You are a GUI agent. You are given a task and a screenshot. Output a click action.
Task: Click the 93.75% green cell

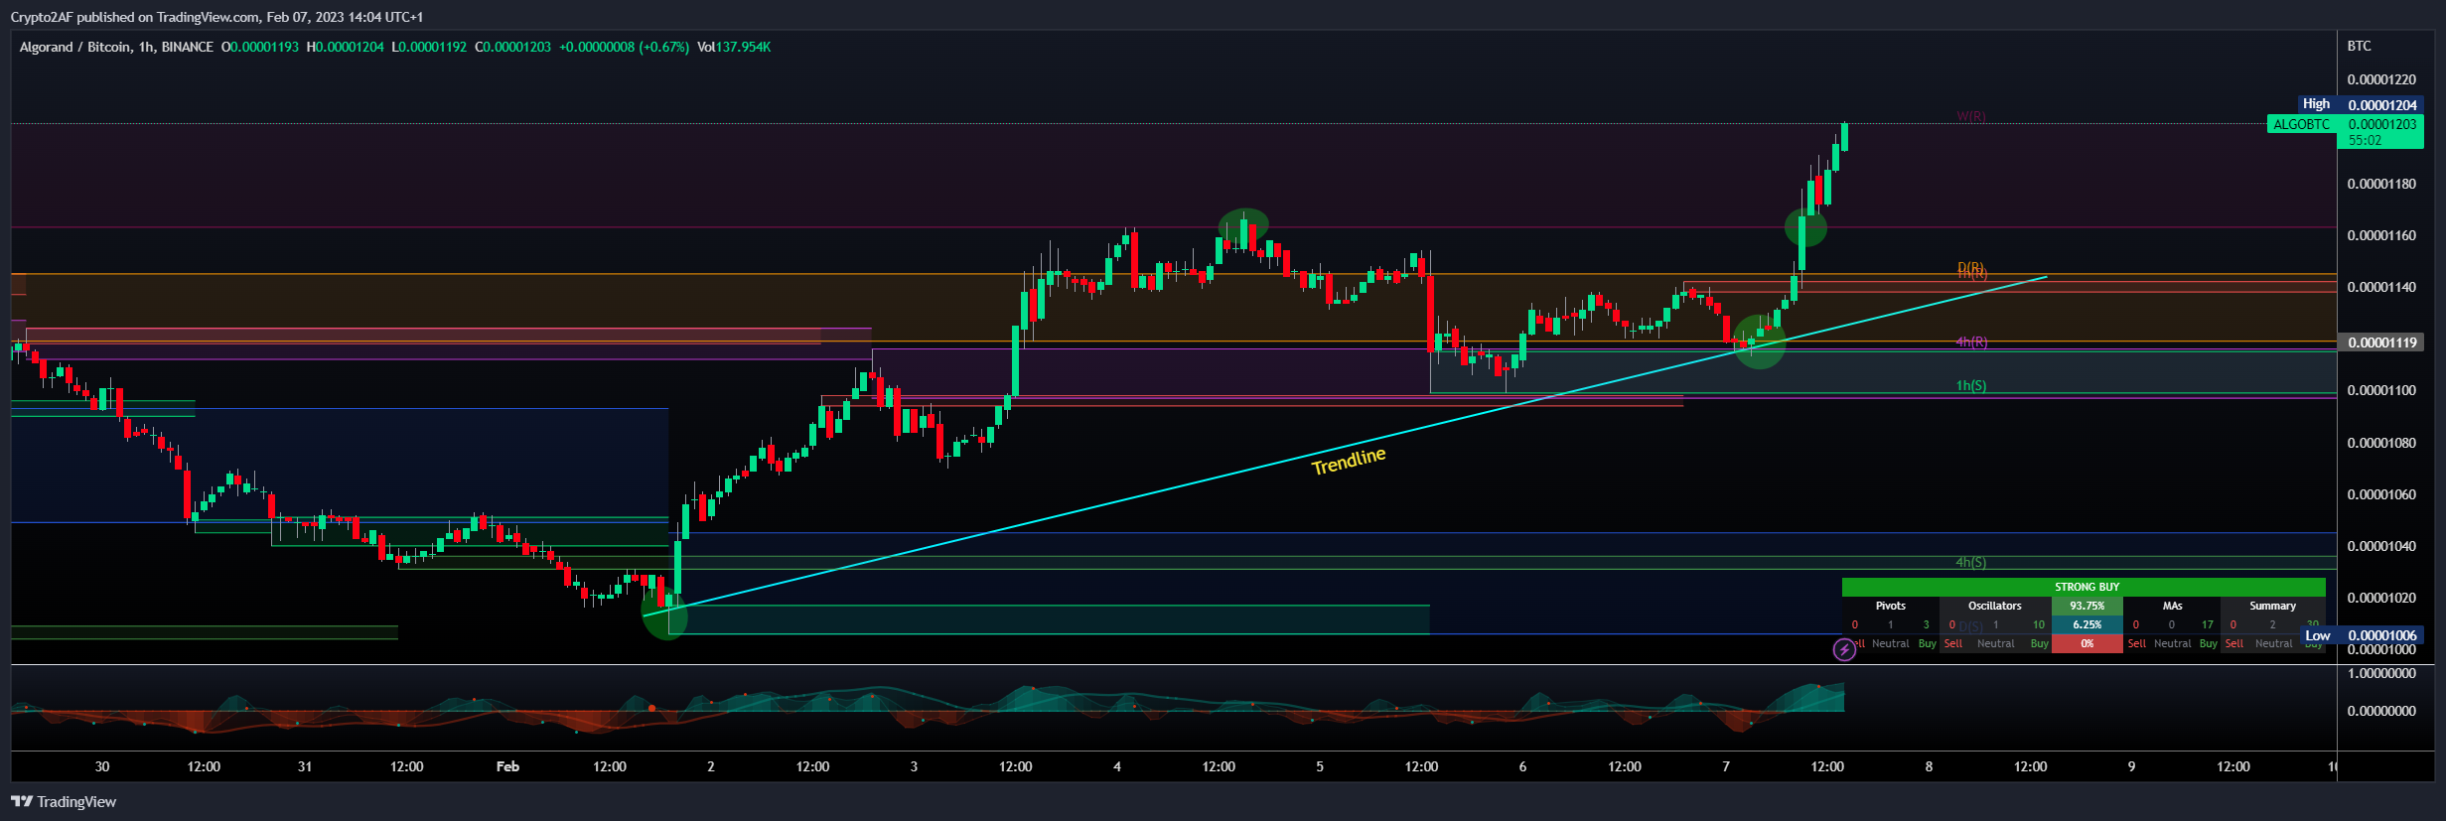click(x=2087, y=606)
